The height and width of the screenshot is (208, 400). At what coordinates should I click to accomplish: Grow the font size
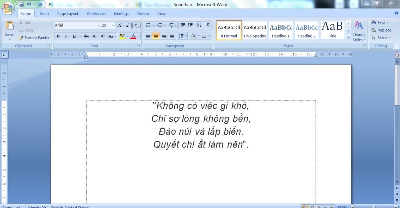point(120,25)
